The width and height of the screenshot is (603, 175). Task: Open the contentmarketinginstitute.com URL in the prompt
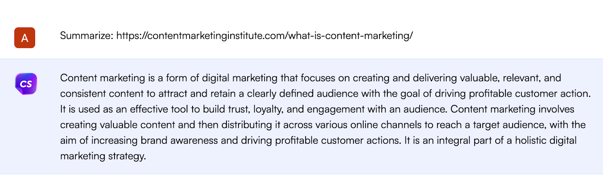point(264,36)
